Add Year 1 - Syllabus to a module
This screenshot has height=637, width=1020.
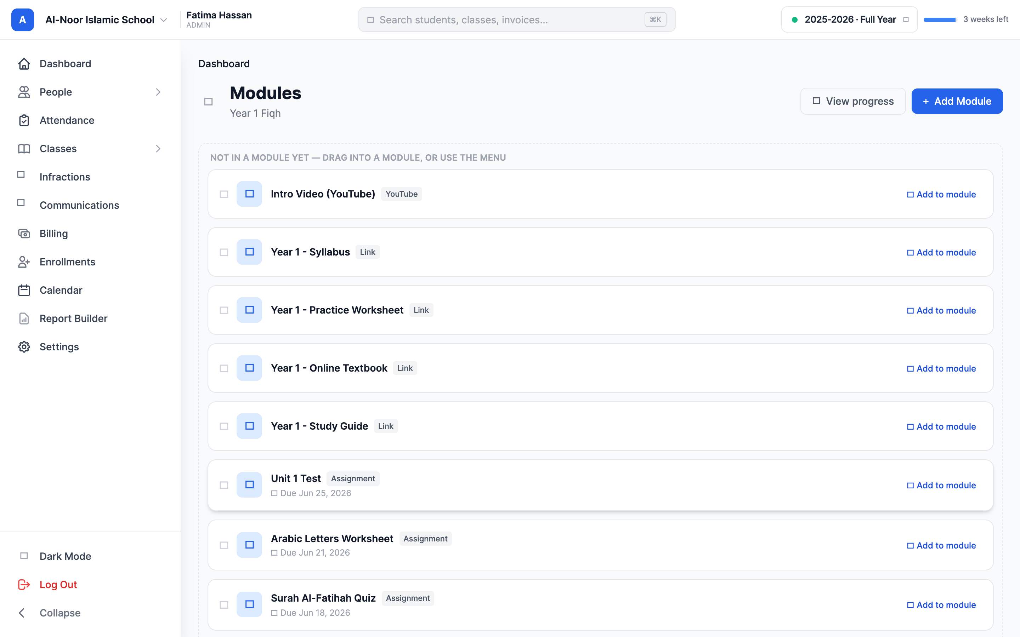(941, 252)
